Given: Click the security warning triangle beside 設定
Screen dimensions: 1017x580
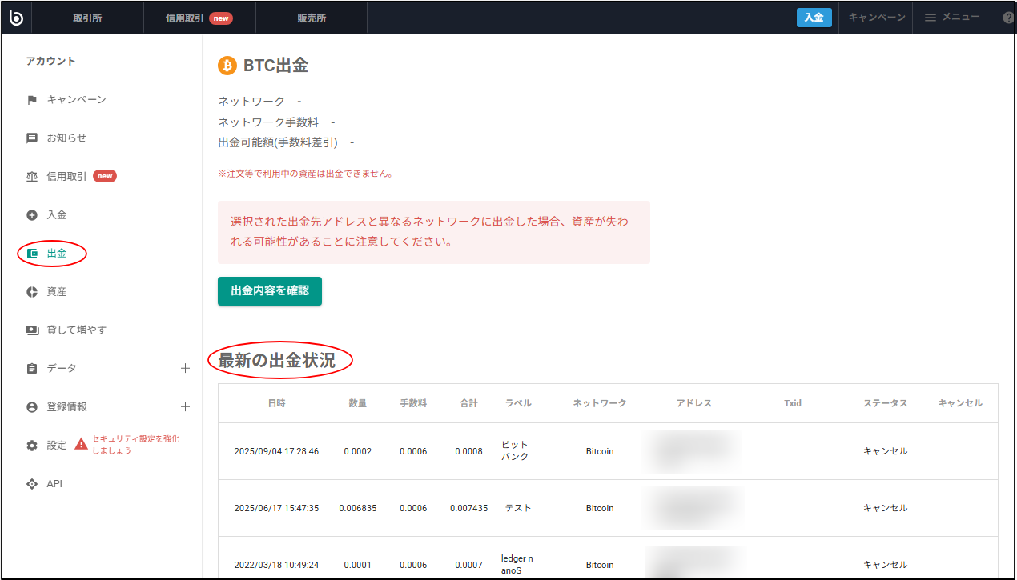Looking at the screenshot, I should coord(80,446).
